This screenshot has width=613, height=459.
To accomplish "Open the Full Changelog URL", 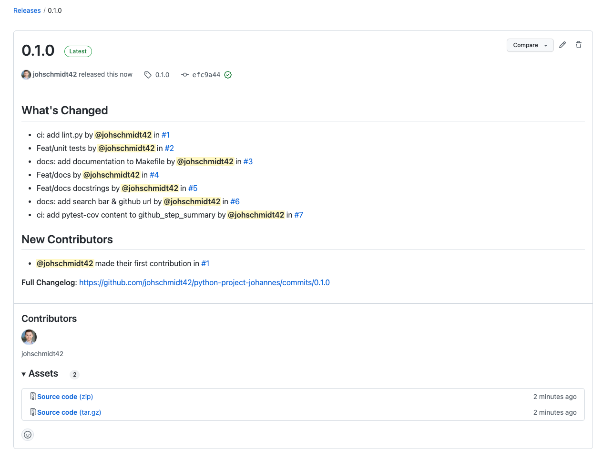I will [204, 282].
